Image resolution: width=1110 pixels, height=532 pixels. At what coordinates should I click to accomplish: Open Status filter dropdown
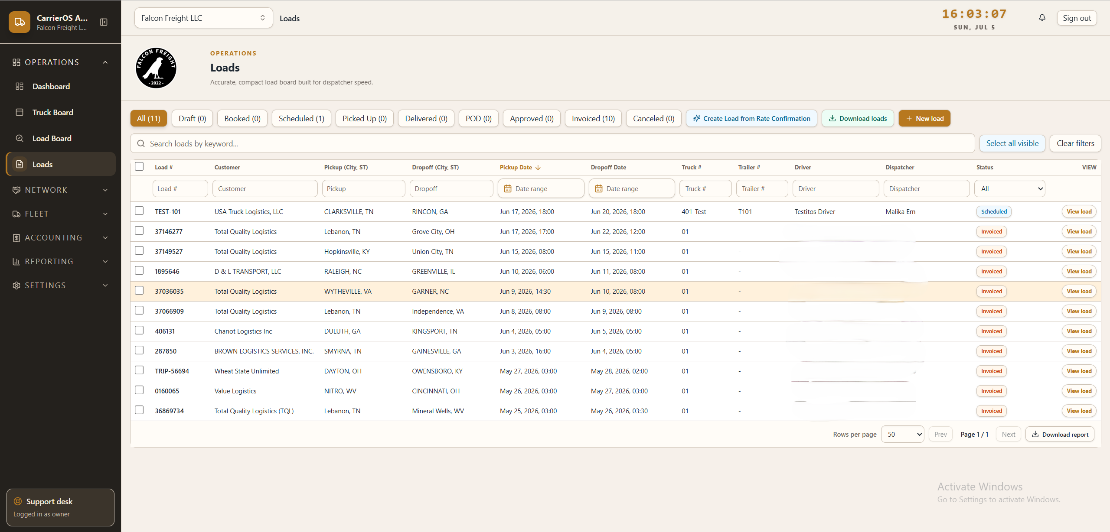1010,189
